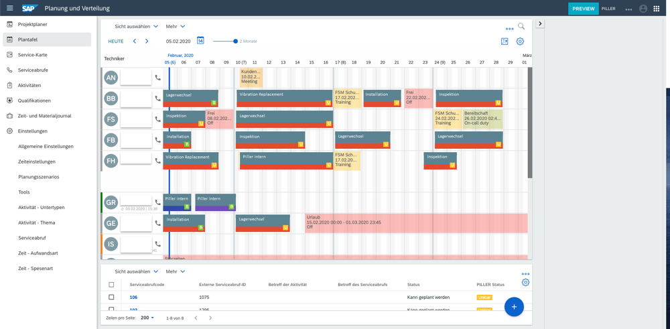
Task: Open Aktivität - Untertypen menu item
Action: tap(42, 207)
